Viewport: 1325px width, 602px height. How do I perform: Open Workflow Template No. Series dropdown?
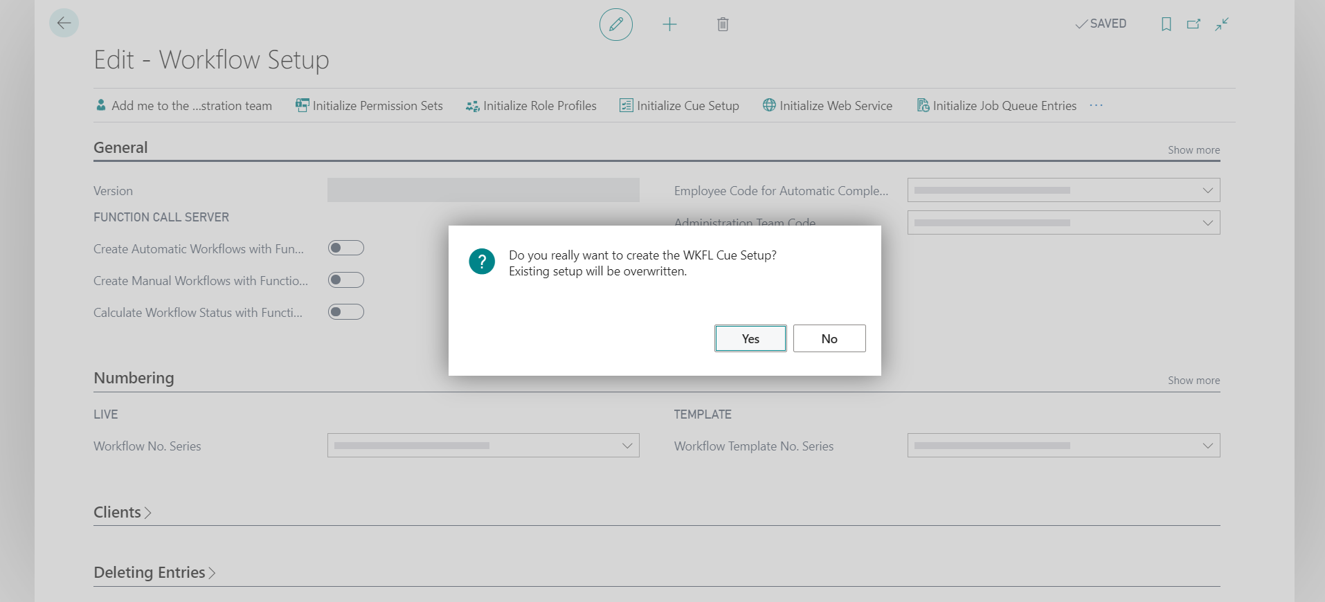click(1207, 446)
